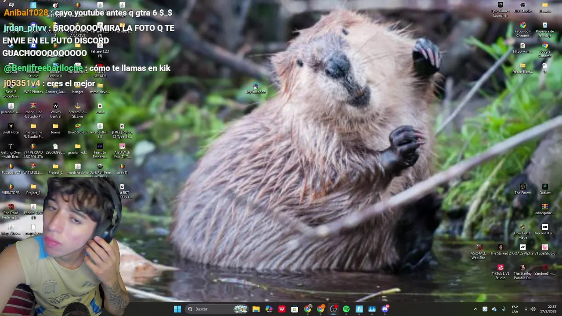The height and width of the screenshot is (316, 562).
Task: Select the How Fish Is Made icon
Action: [522, 231]
